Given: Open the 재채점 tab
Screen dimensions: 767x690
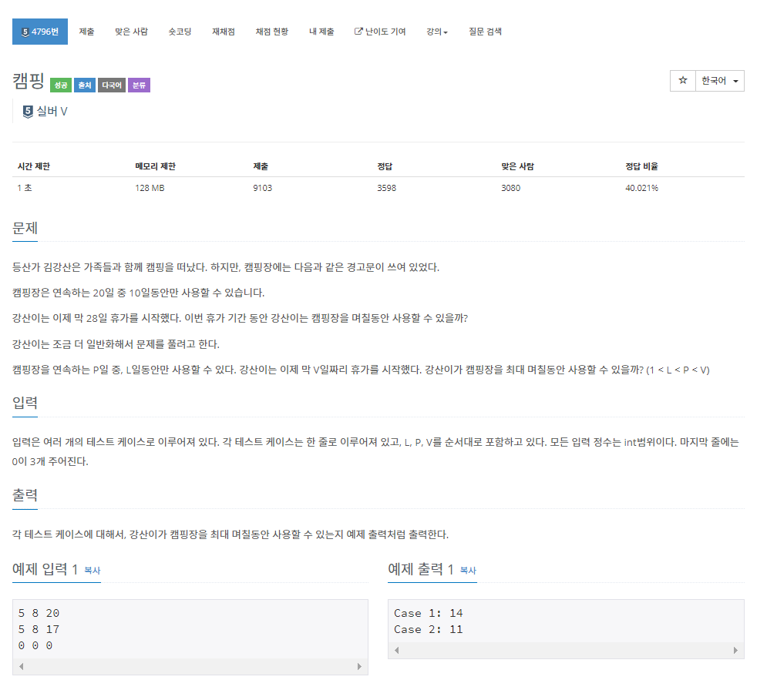Looking at the screenshot, I should (x=223, y=32).
